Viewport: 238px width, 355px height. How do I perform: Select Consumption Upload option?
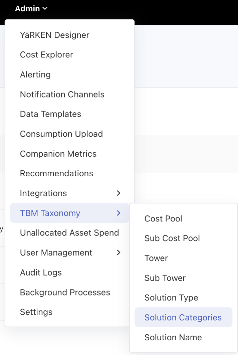coord(61,134)
